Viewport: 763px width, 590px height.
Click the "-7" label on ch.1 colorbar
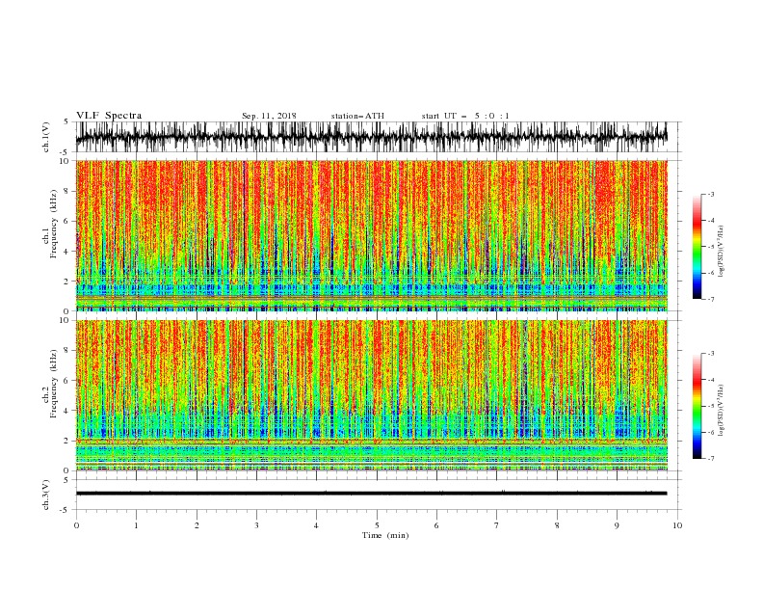click(711, 299)
